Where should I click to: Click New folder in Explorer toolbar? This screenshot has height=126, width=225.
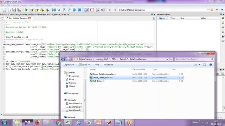tap(109, 65)
